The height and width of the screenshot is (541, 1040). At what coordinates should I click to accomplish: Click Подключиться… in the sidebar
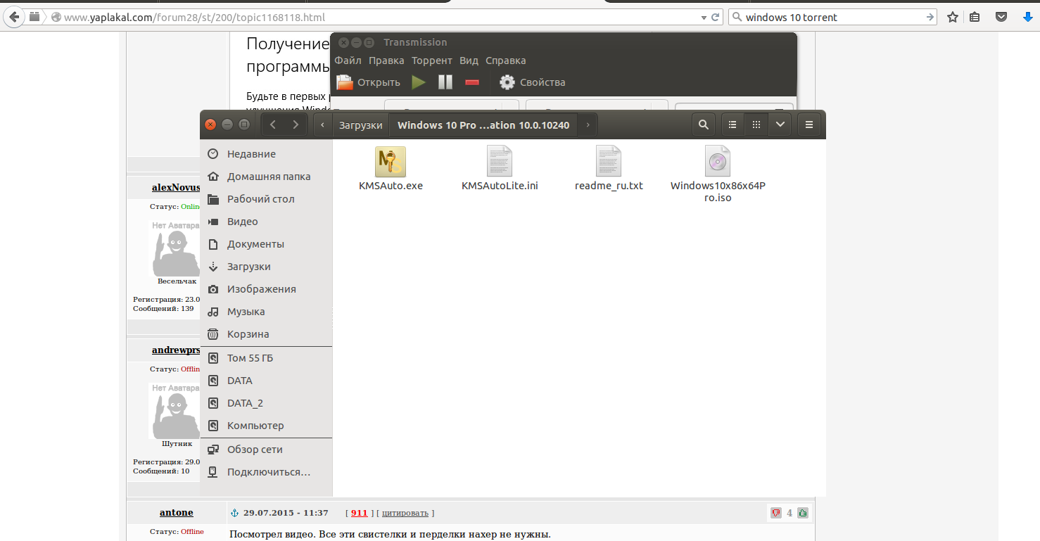(266, 472)
